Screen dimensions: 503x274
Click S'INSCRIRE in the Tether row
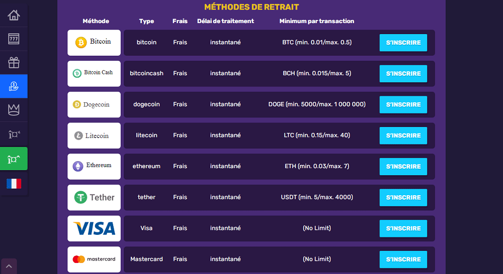click(403, 198)
